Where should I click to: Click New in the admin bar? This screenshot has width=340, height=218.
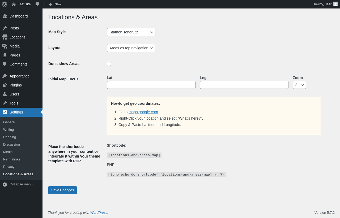click(x=58, y=4)
